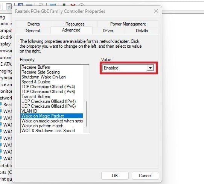Select TCP Checksum Offload (IPv4)

(52, 87)
